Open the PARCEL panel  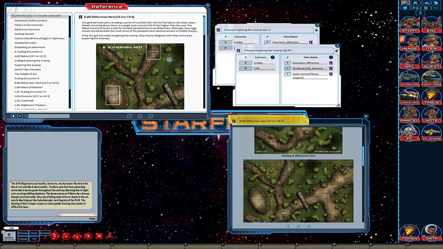coord(410,120)
